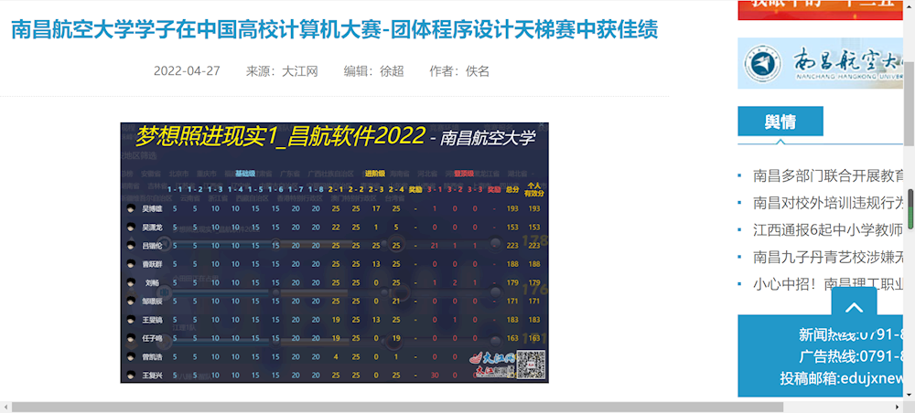The height and width of the screenshot is (413, 915).
Task: Click the vertical scrollbar down arrow
Action: (909, 394)
